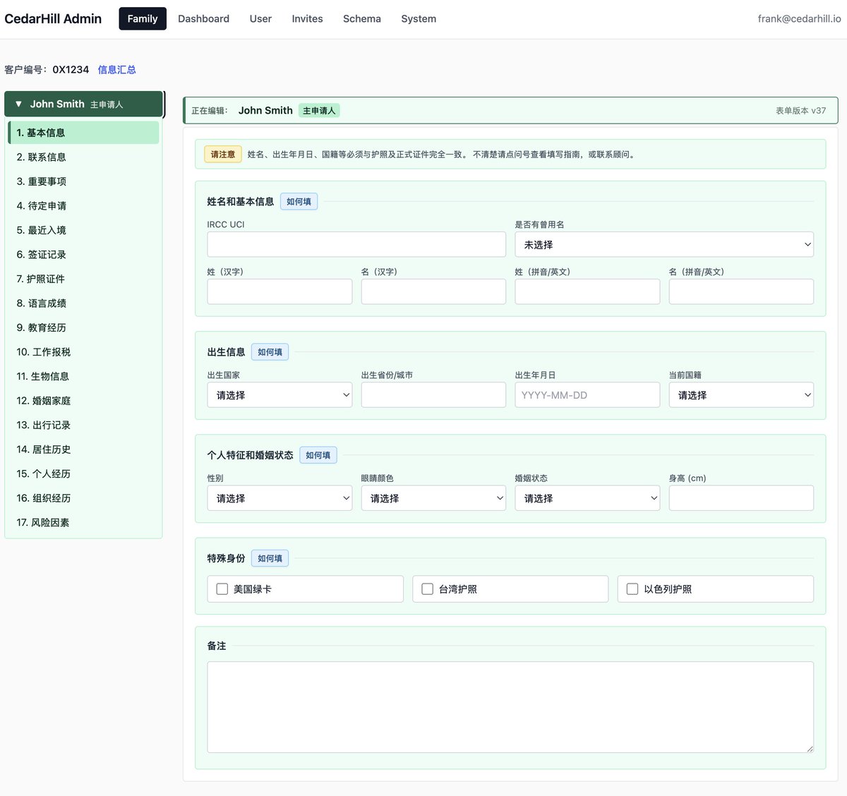Select 3. 重要事项 in sidebar
847x796 pixels.
pyautogui.click(x=83, y=181)
